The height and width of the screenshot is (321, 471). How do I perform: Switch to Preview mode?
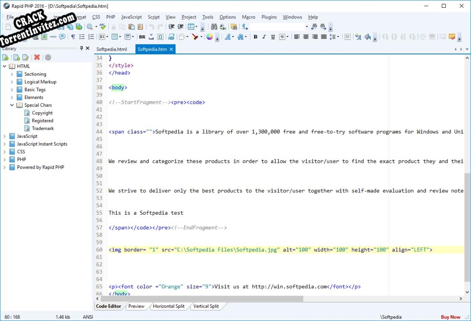[x=136, y=306]
